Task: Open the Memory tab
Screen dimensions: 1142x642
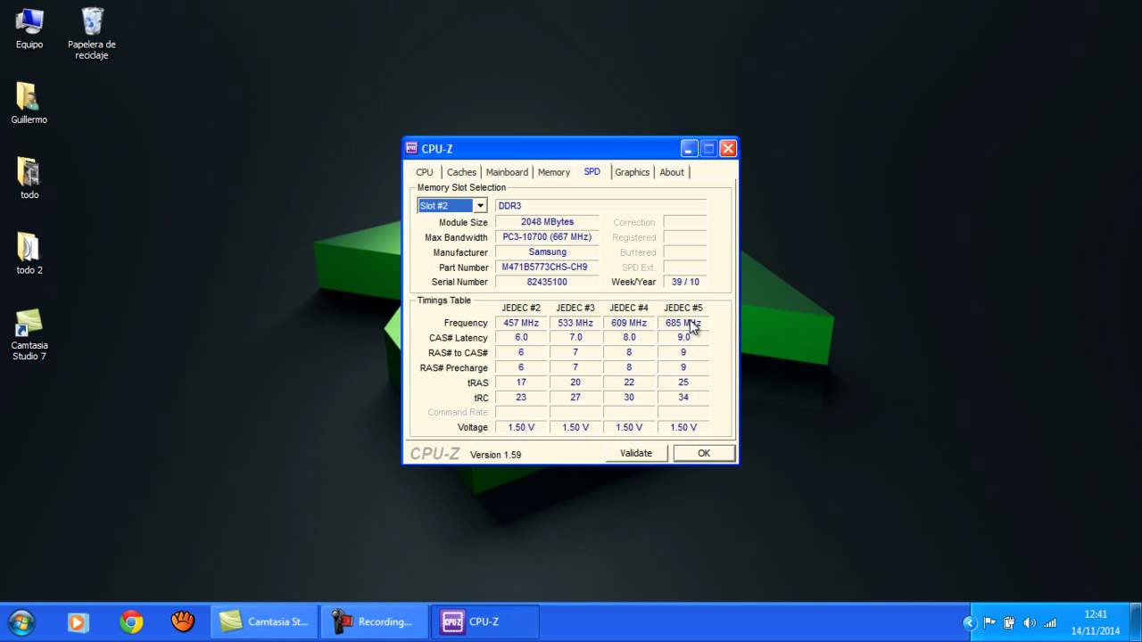Action: [x=554, y=172]
